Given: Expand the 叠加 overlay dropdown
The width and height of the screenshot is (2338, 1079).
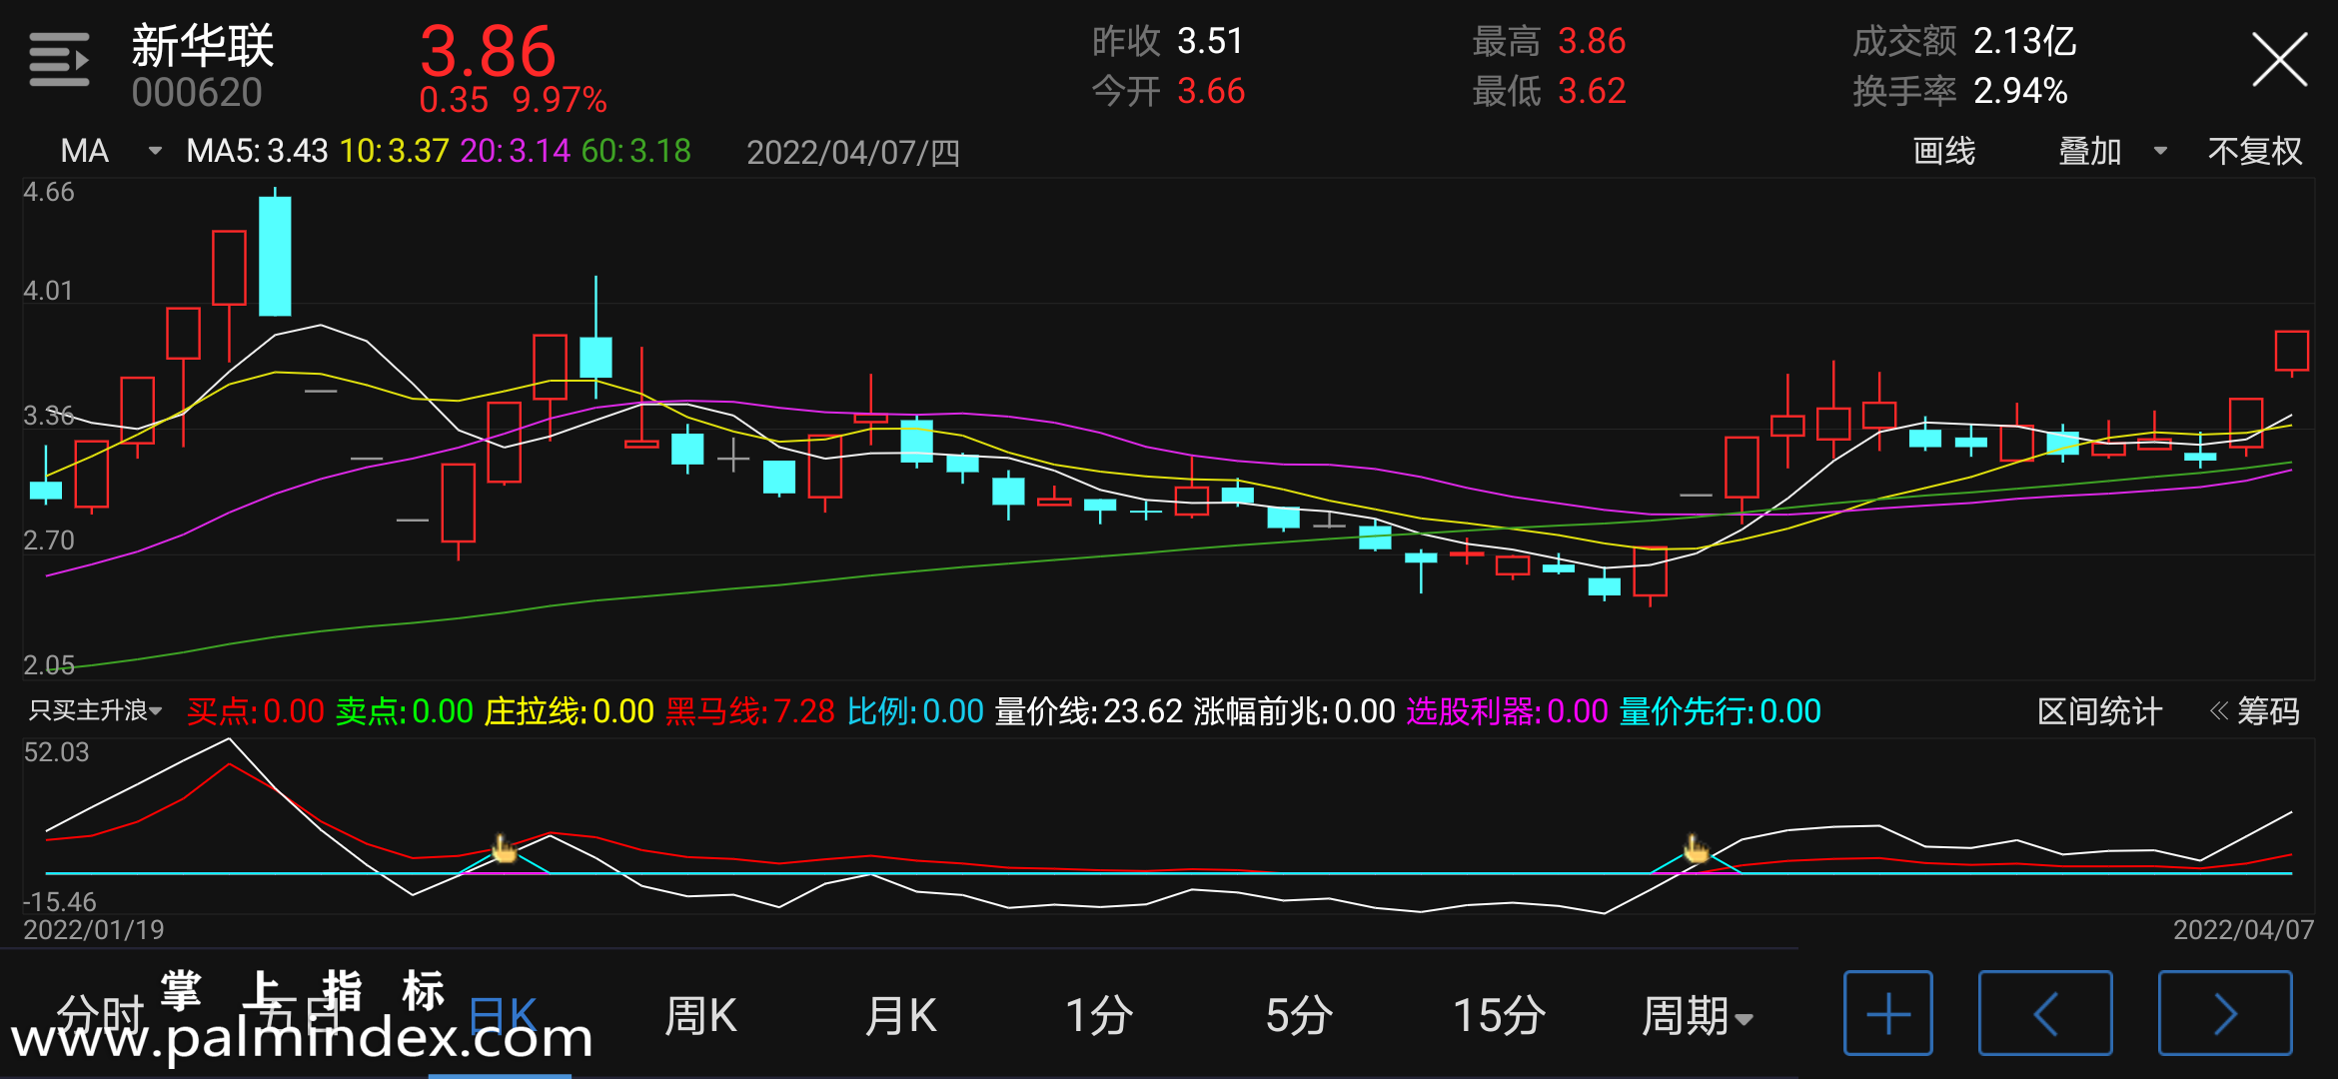Looking at the screenshot, I should (2112, 151).
